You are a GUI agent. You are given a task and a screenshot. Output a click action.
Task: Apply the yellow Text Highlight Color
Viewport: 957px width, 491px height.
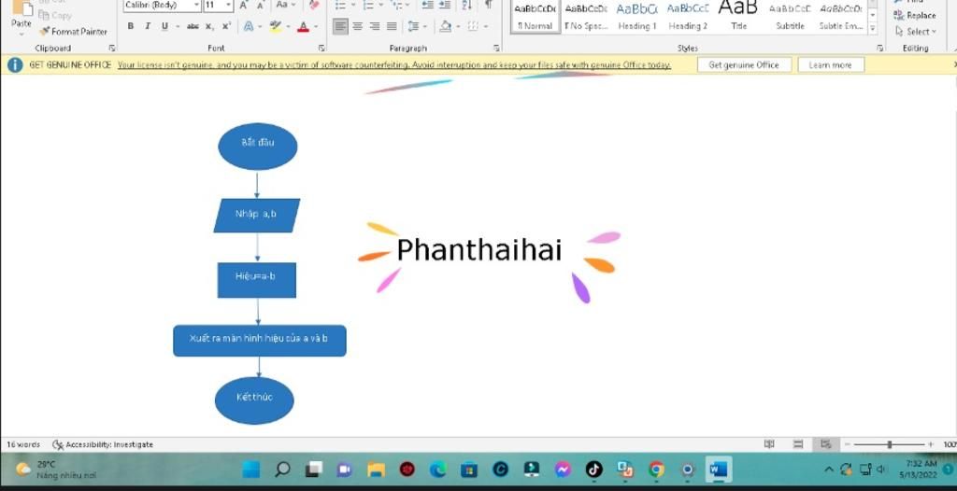[276, 26]
